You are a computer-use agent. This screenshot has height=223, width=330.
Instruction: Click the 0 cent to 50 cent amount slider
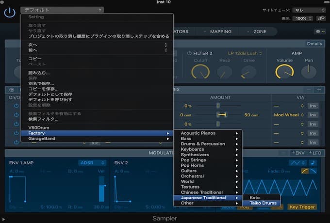coord(219,115)
